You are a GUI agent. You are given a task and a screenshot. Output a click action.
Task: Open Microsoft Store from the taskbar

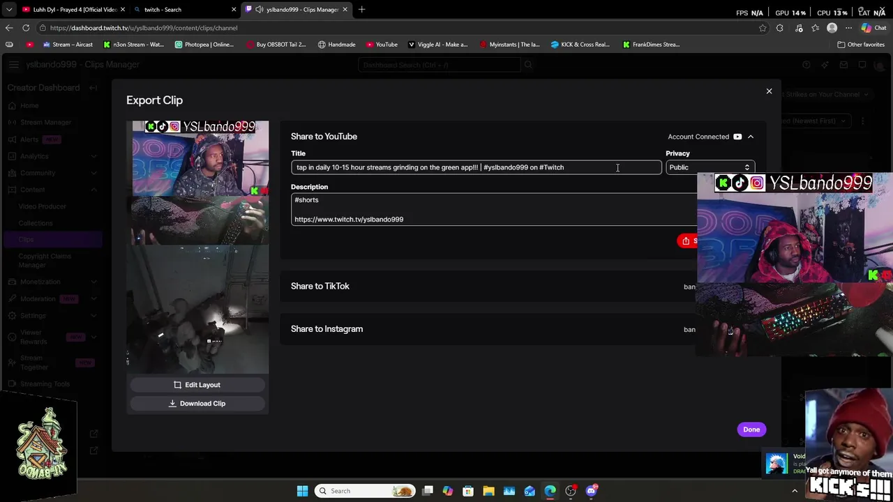[468, 491]
